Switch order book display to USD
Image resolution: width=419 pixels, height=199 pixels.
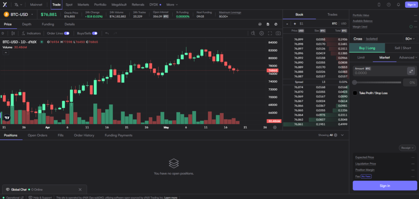(344, 24)
